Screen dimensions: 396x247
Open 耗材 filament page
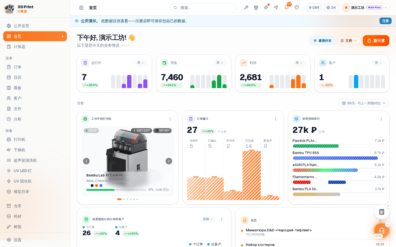coord(35,216)
